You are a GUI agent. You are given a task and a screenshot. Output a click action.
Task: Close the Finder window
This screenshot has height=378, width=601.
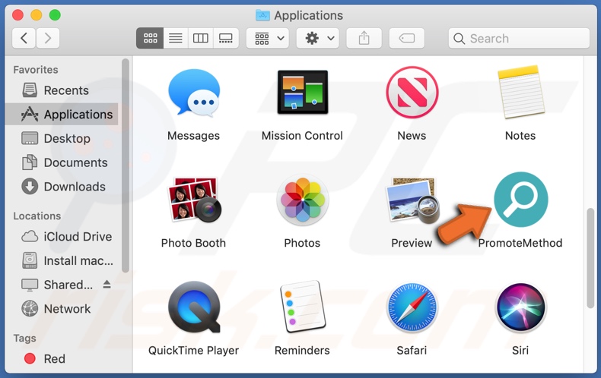click(17, 15)
